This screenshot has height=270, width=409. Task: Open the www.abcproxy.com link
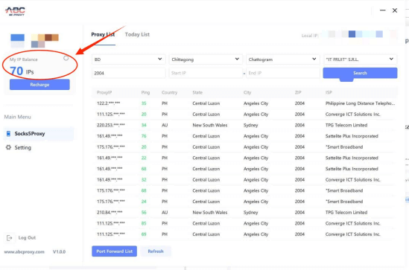coord(25,252)
